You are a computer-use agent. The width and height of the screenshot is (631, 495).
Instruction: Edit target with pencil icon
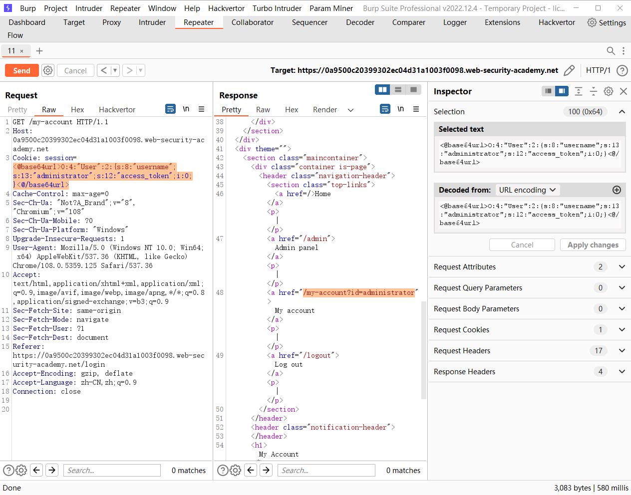(x=569, y=70)
